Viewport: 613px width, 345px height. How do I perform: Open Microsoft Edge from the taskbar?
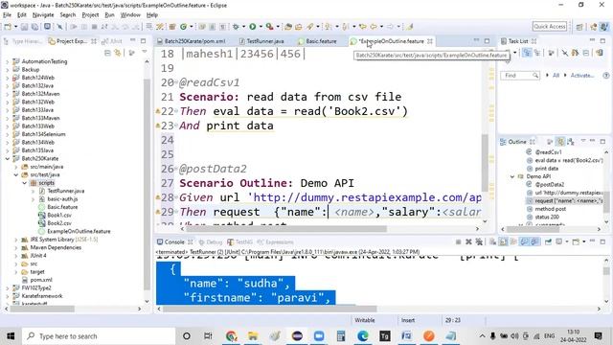pyautogui.click(x=363, y=336)
